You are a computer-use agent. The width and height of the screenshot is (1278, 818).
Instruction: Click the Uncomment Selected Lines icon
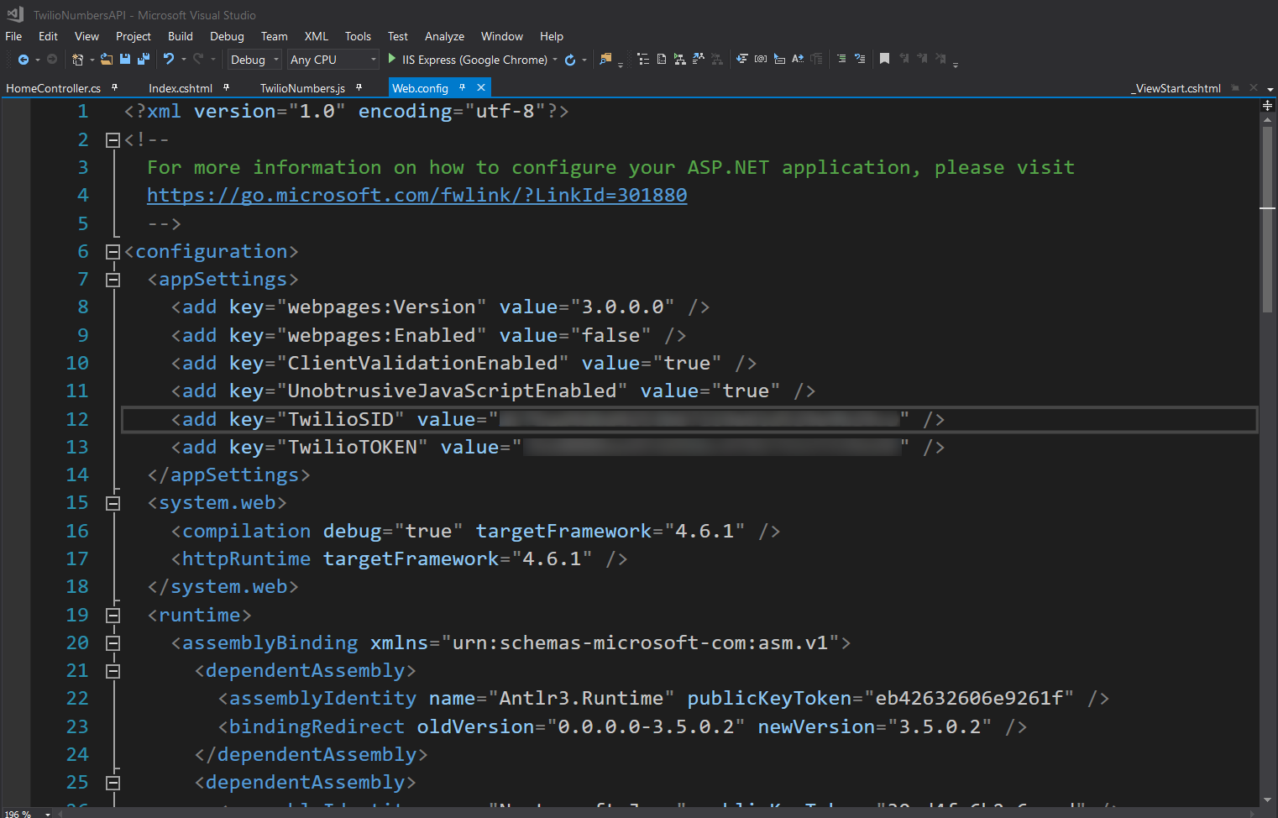(x=860, y=59)
